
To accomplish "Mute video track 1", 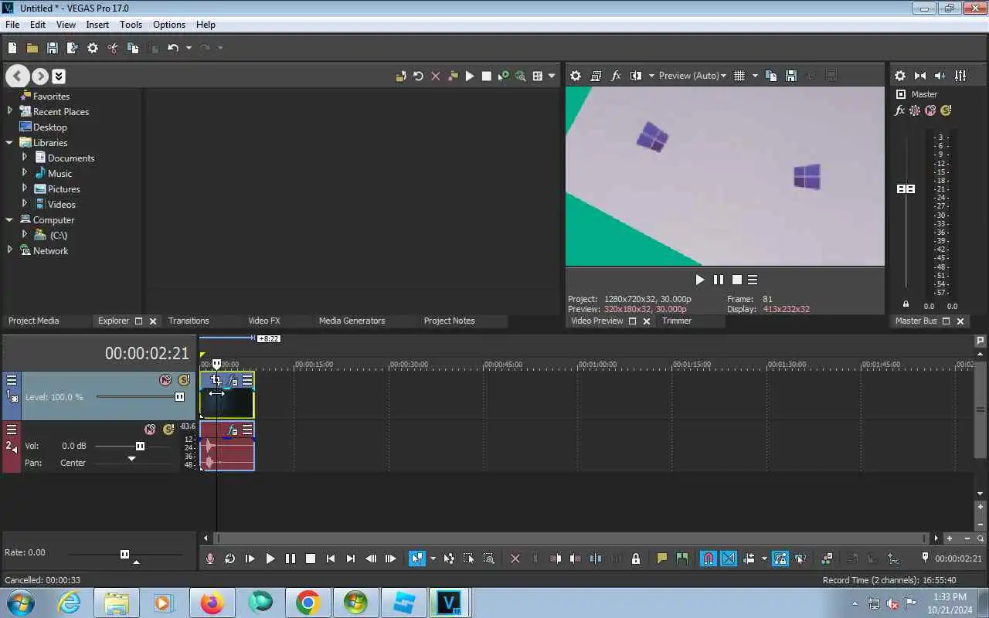I will click(165, 380).
